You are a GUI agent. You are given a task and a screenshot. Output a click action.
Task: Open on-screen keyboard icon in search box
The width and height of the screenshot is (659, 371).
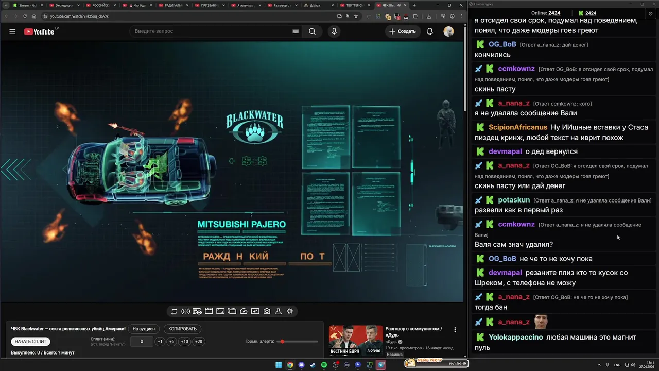click(x=296, y=31)
